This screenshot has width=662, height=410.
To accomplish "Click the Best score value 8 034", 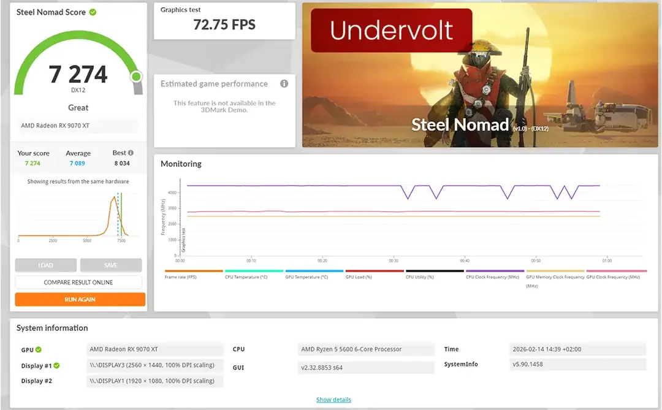I will pos(122,163).
